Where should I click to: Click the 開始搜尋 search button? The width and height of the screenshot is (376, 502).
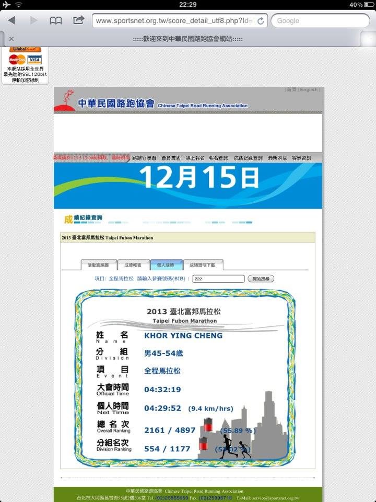[x=261, y=279]
